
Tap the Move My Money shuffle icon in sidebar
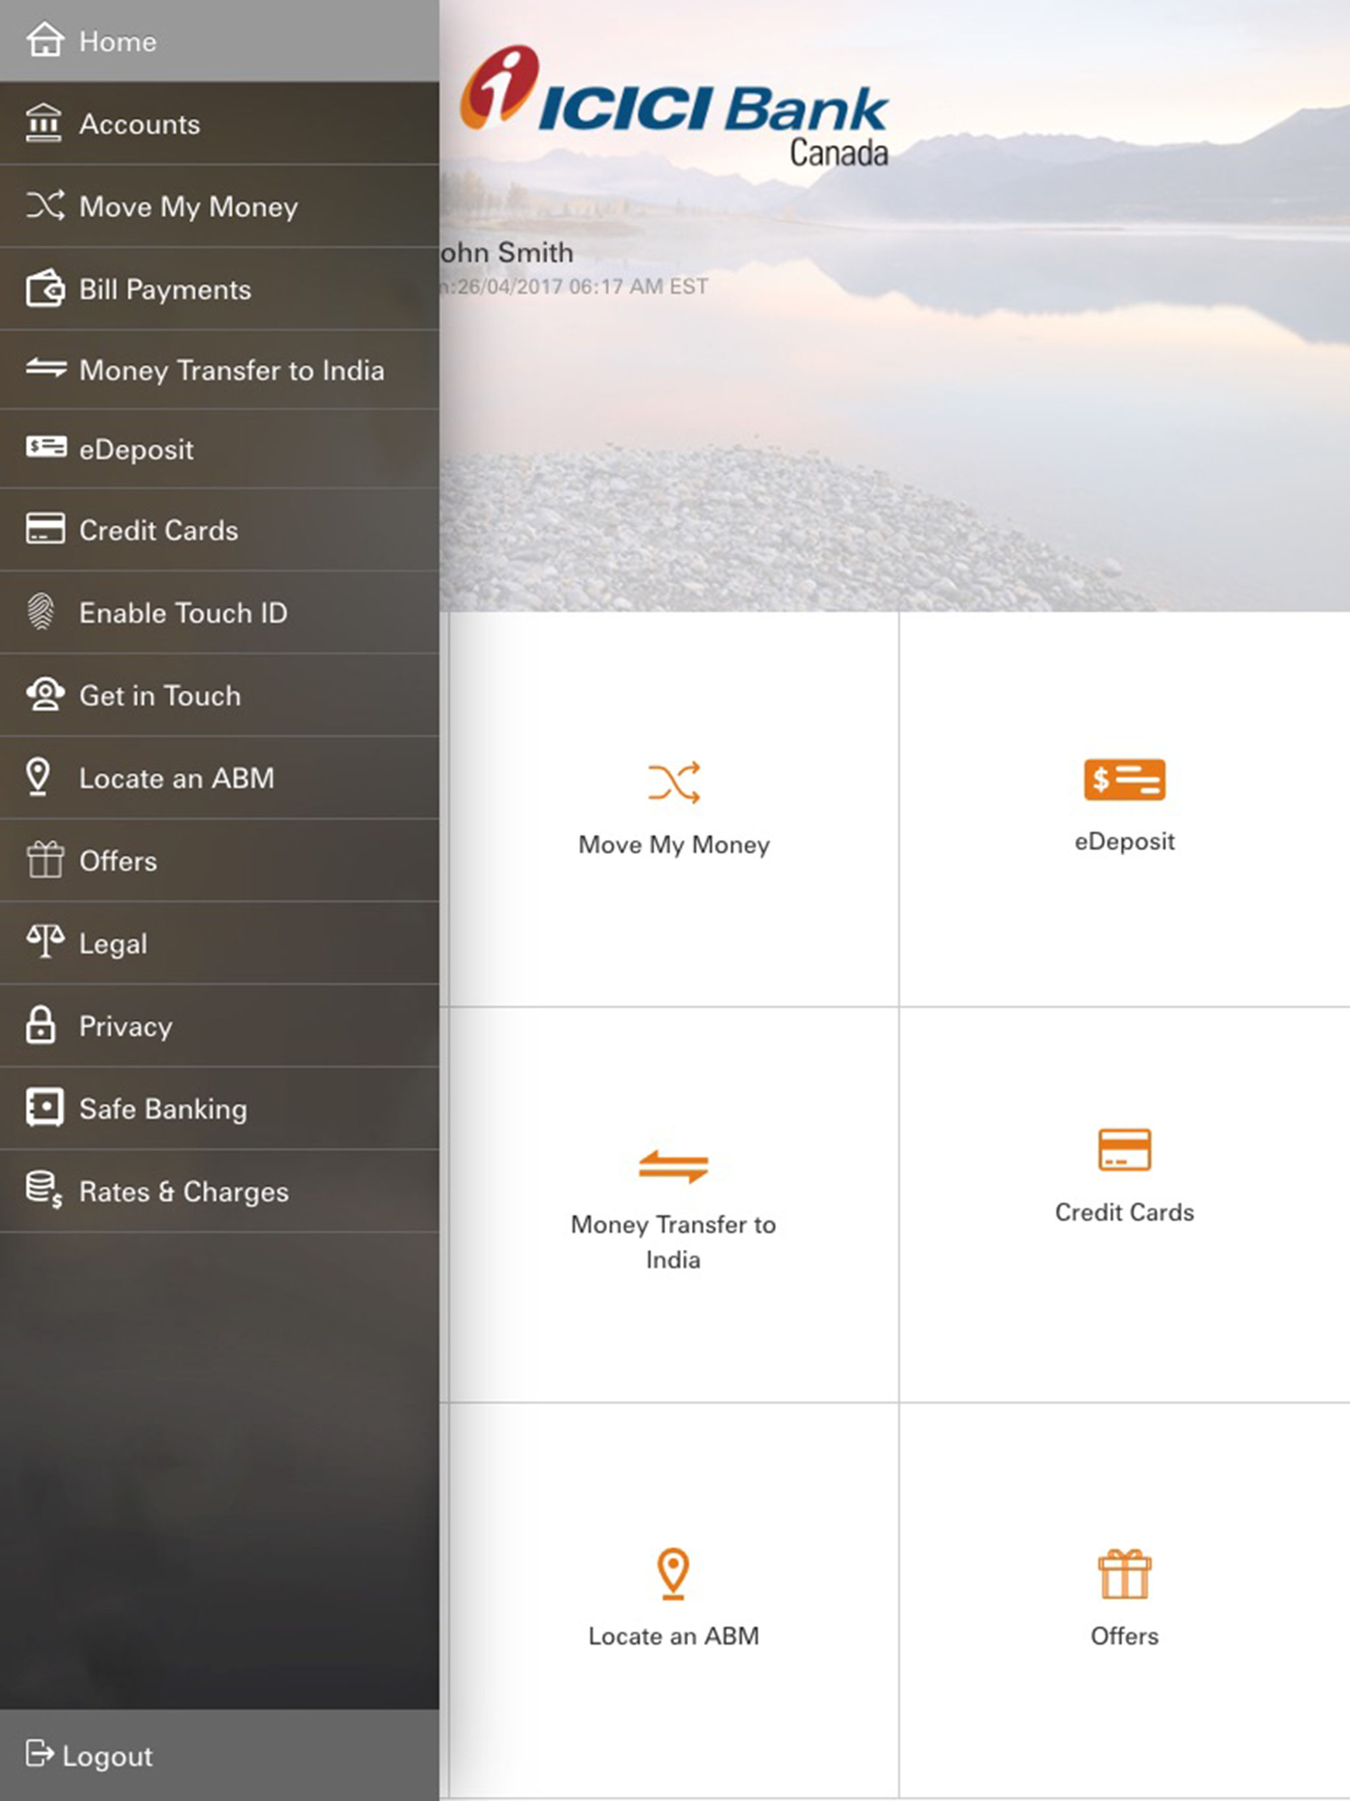[45, 205]
